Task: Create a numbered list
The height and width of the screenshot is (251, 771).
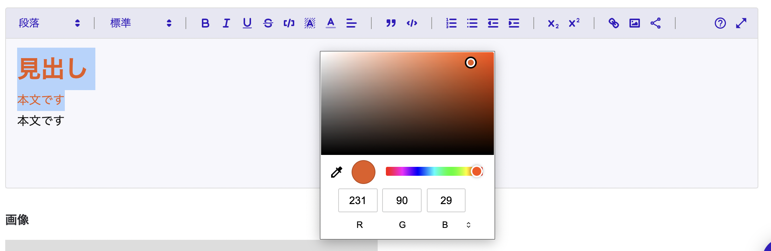Action: point(451,23)
